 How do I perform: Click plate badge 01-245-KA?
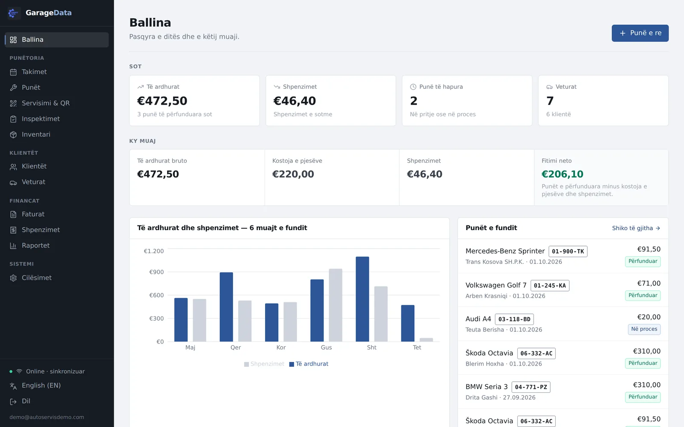pos(550,286)
